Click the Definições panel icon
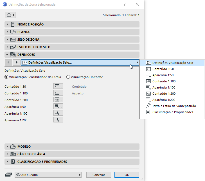 click(13, 55)
